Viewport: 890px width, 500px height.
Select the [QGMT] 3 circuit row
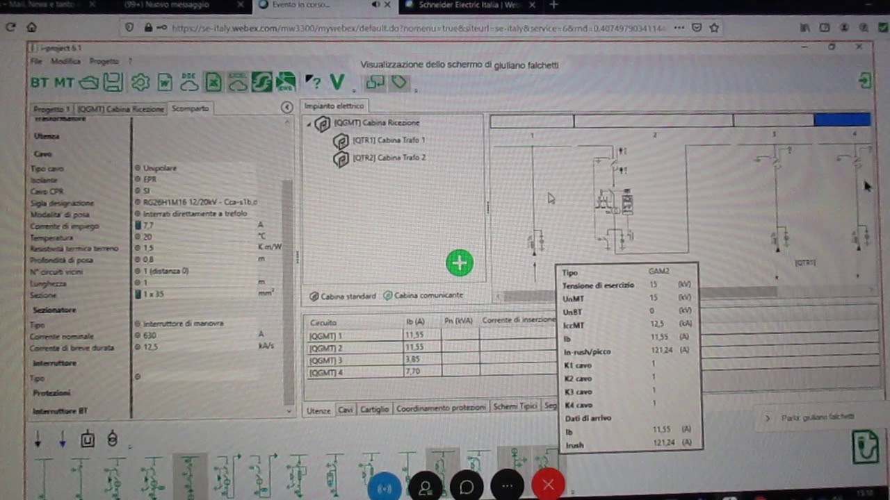tap(430, 360)
